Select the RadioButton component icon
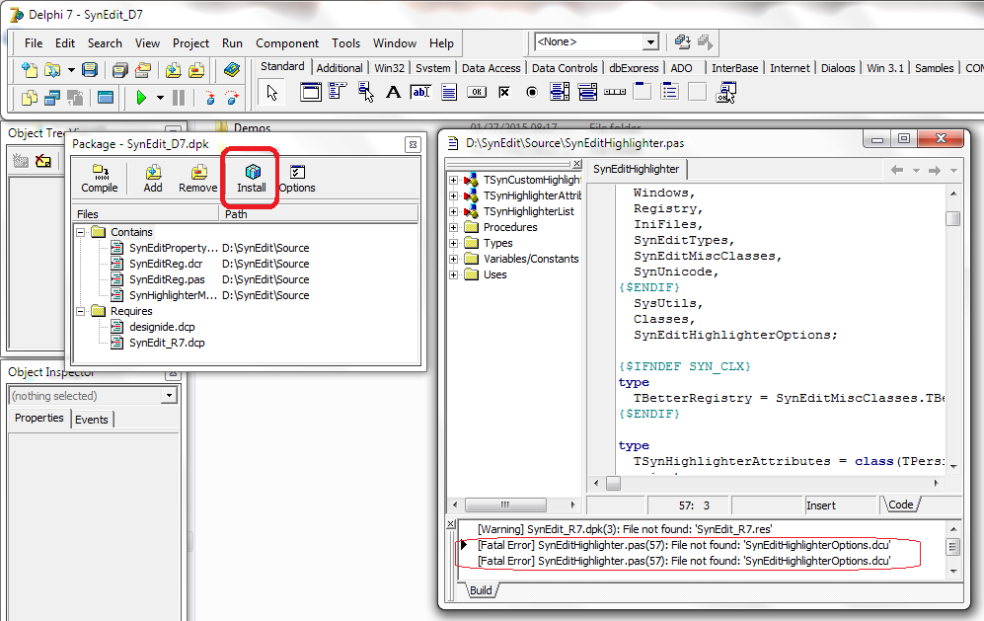The width and height of the screenshot is (984, 621). pyautogui.click(x=532, y=92)
